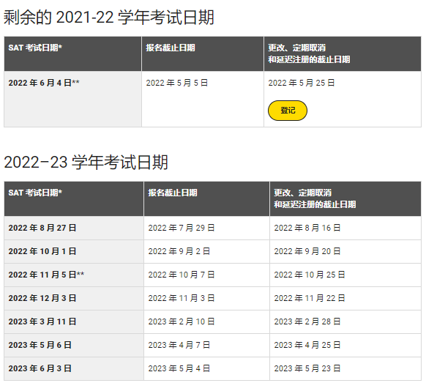Click the 2023 年 2 月 10 日 registration deadline
426x383 pixels.
[182, 321]
